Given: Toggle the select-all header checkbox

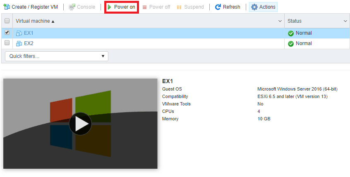Looking at the screenshot, I should (x=7, y=21).
